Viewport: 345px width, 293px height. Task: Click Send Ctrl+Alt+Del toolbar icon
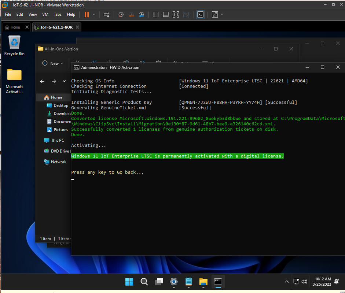point(107,14)
